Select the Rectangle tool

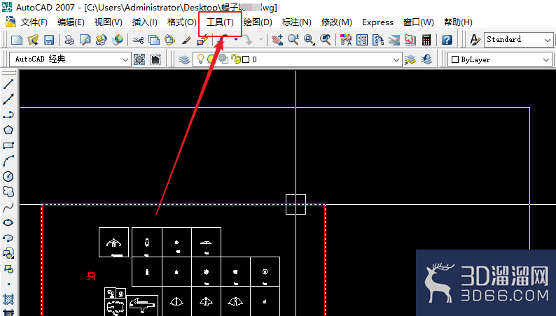[x=8, y=145]
